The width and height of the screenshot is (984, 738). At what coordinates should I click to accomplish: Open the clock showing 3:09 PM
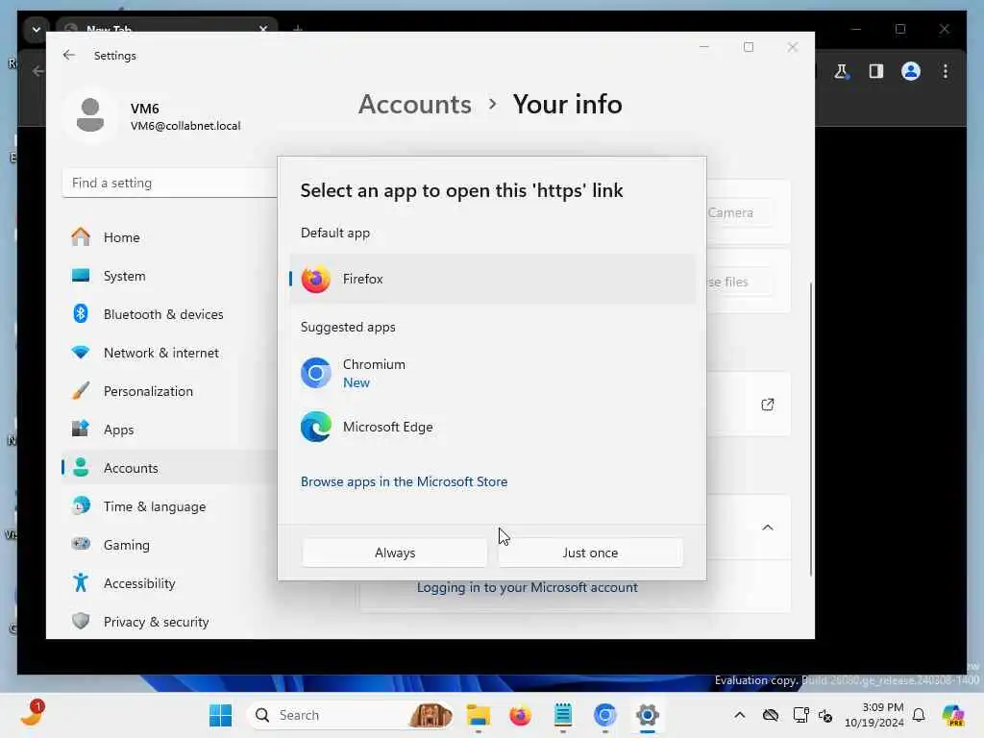[874, 715]
